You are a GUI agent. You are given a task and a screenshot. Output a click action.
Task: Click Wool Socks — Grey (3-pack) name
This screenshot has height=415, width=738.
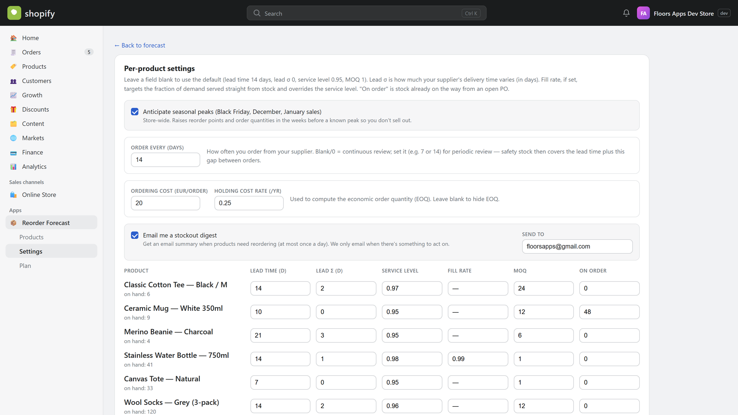(x=172, y=402)
